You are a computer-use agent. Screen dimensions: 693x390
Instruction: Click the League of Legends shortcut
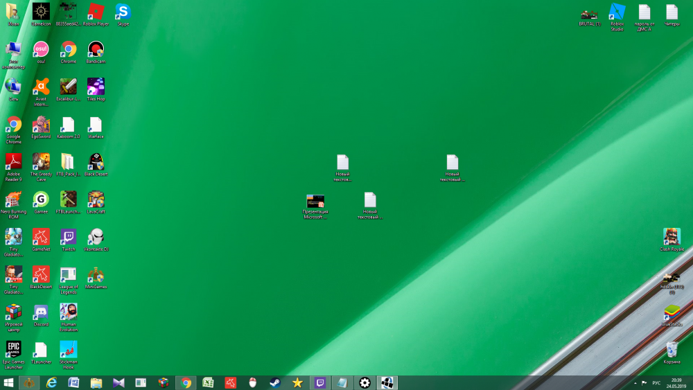click(x=68, y=275)
